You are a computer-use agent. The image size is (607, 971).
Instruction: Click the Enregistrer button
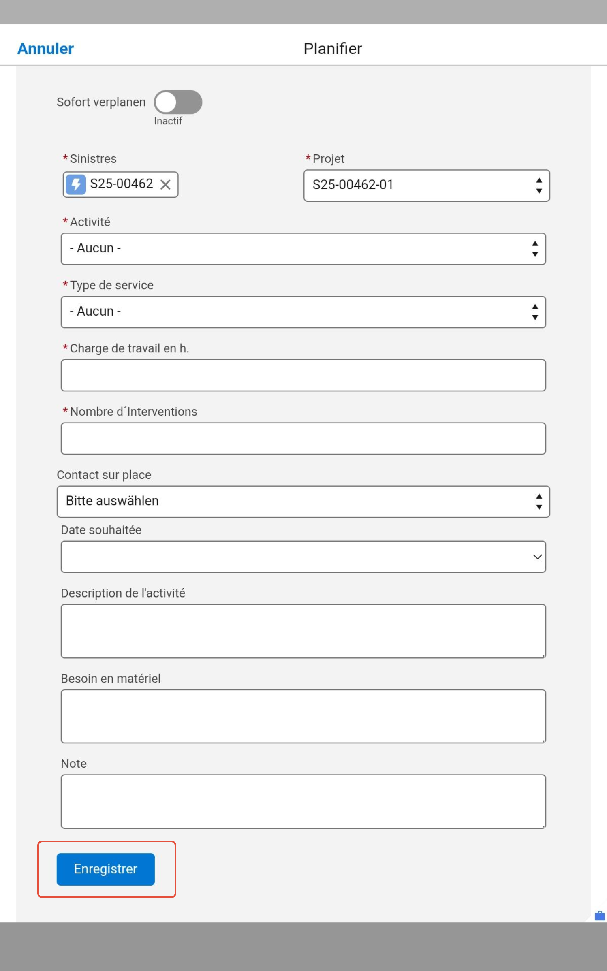(x=106, y=869)
